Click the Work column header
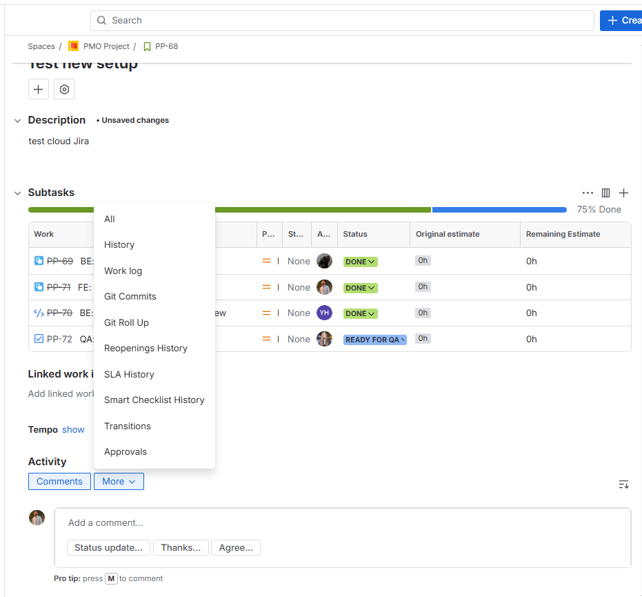The width and height of the screenshot is (642, 597). (44, 234)
